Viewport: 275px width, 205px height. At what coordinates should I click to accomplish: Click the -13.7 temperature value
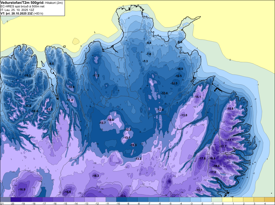(102, 123)
